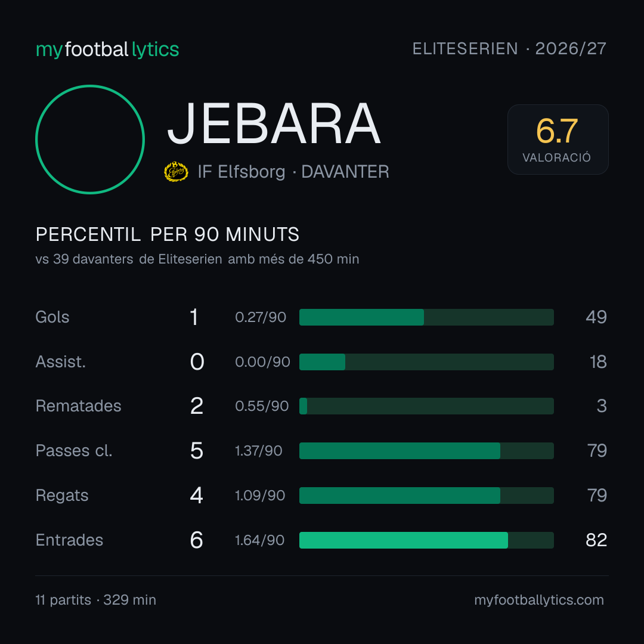
Task: Select the Assist. percentile bar
Action: [x=426, y=362]
